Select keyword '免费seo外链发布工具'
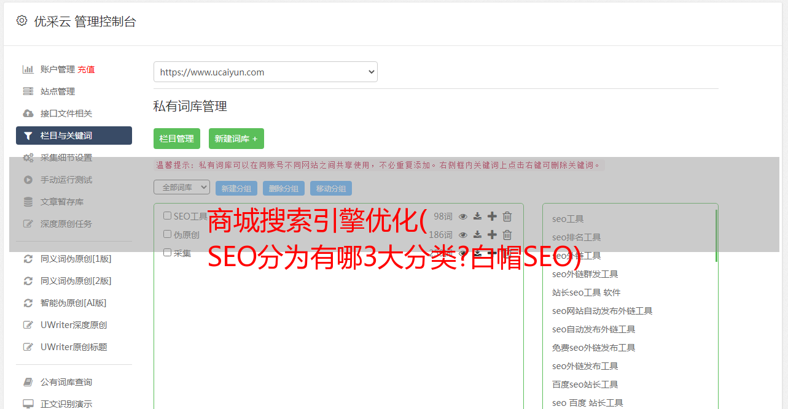This screenshot has height=409, width=788. point(594,348)
